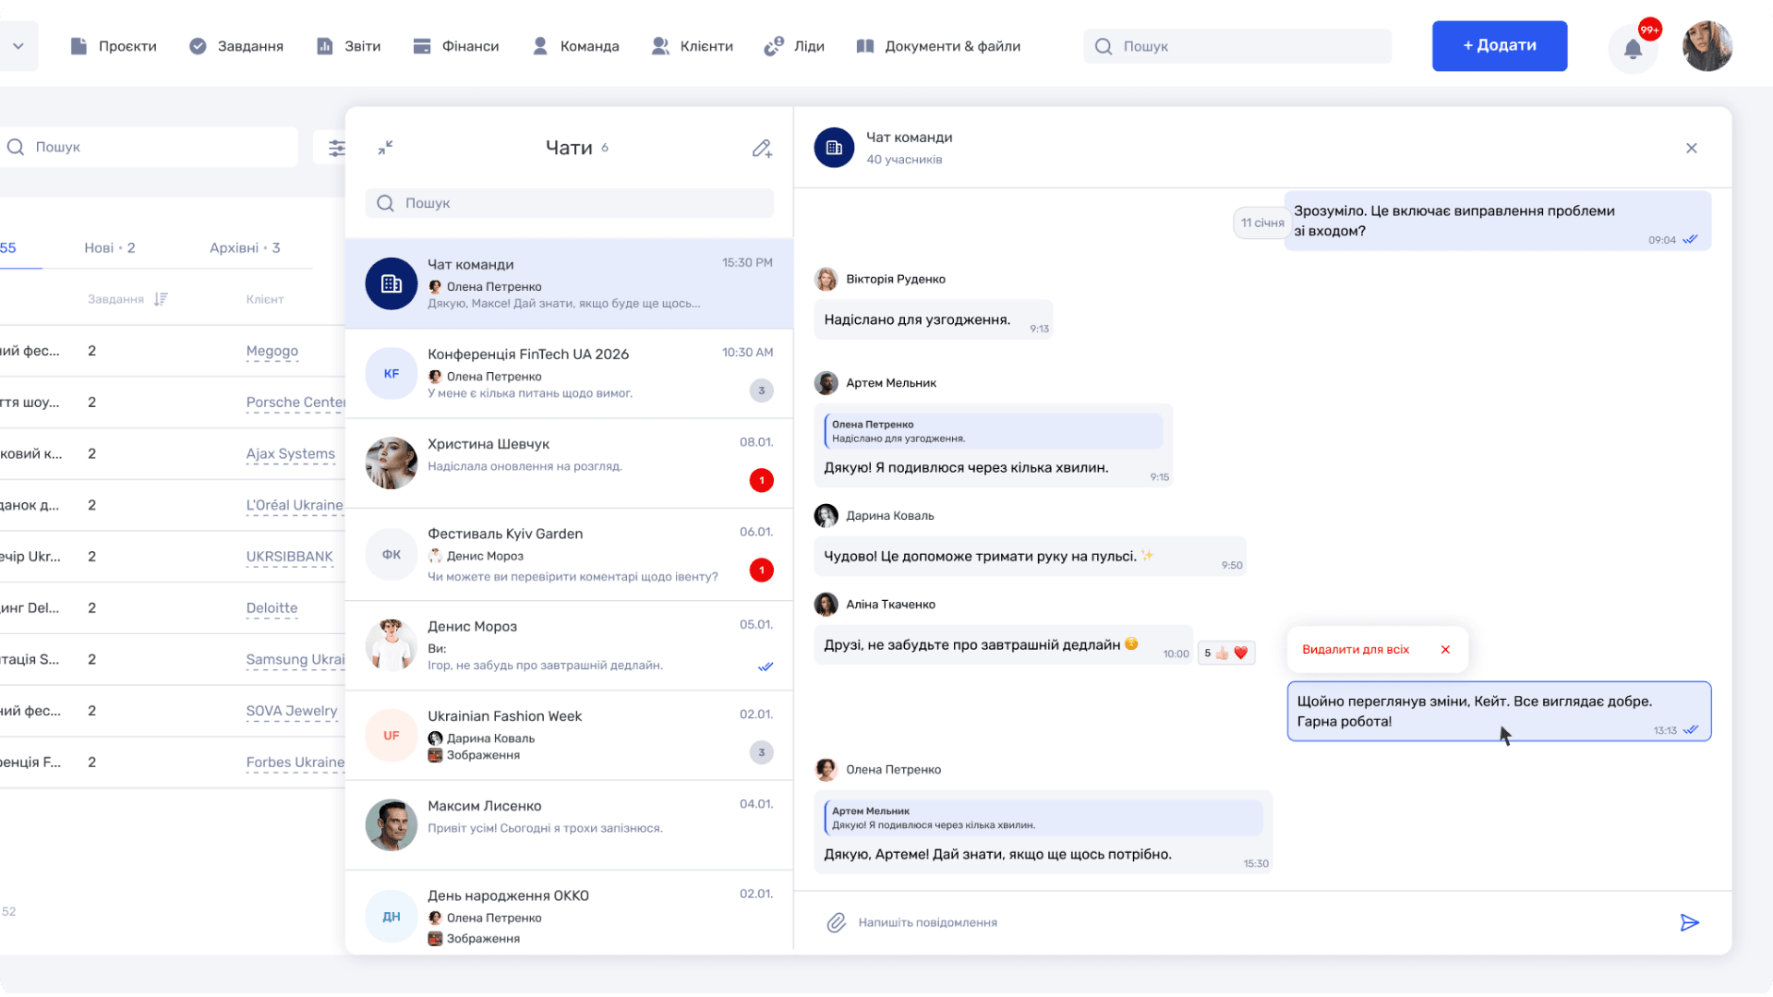Close the open team chat panel
Screen dimensions: 1773x997
point(1692,148)
